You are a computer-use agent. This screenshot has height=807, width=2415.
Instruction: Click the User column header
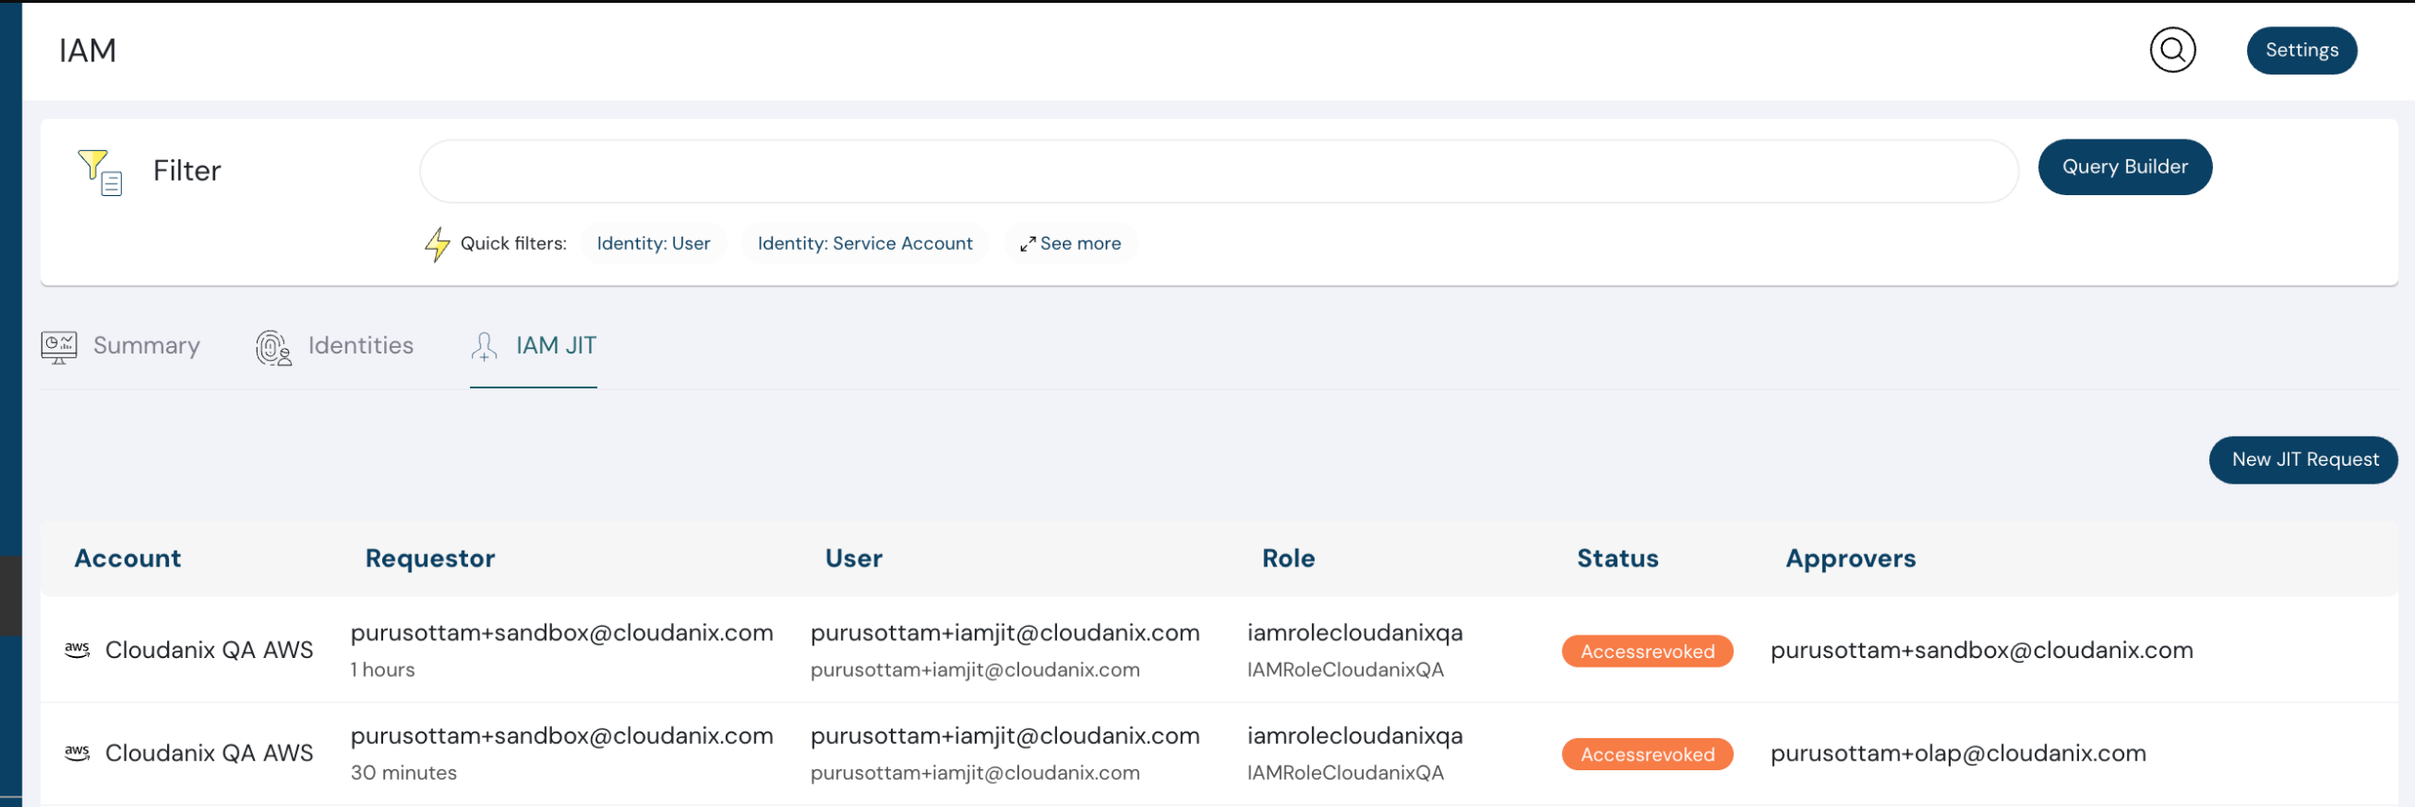[853, 558]
